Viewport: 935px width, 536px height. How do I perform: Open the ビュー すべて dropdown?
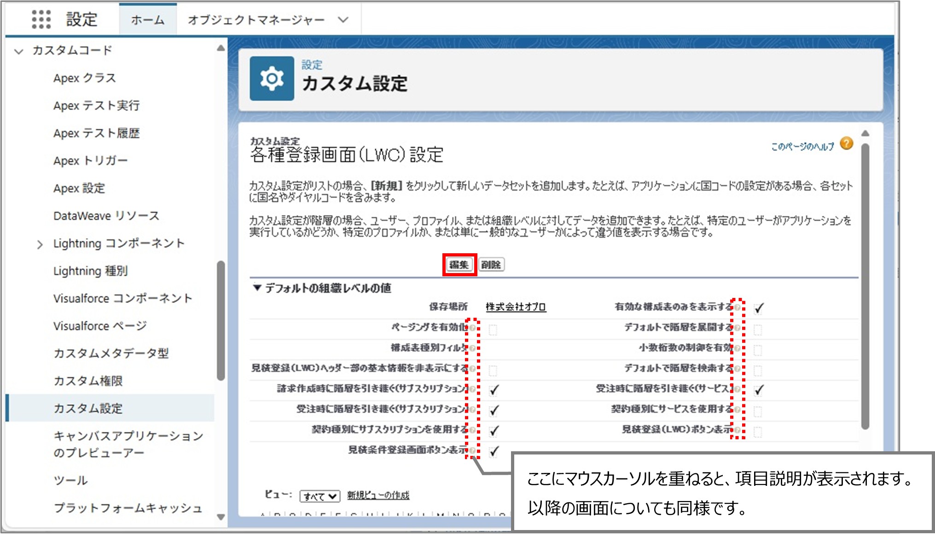click(x=320, y=496)
